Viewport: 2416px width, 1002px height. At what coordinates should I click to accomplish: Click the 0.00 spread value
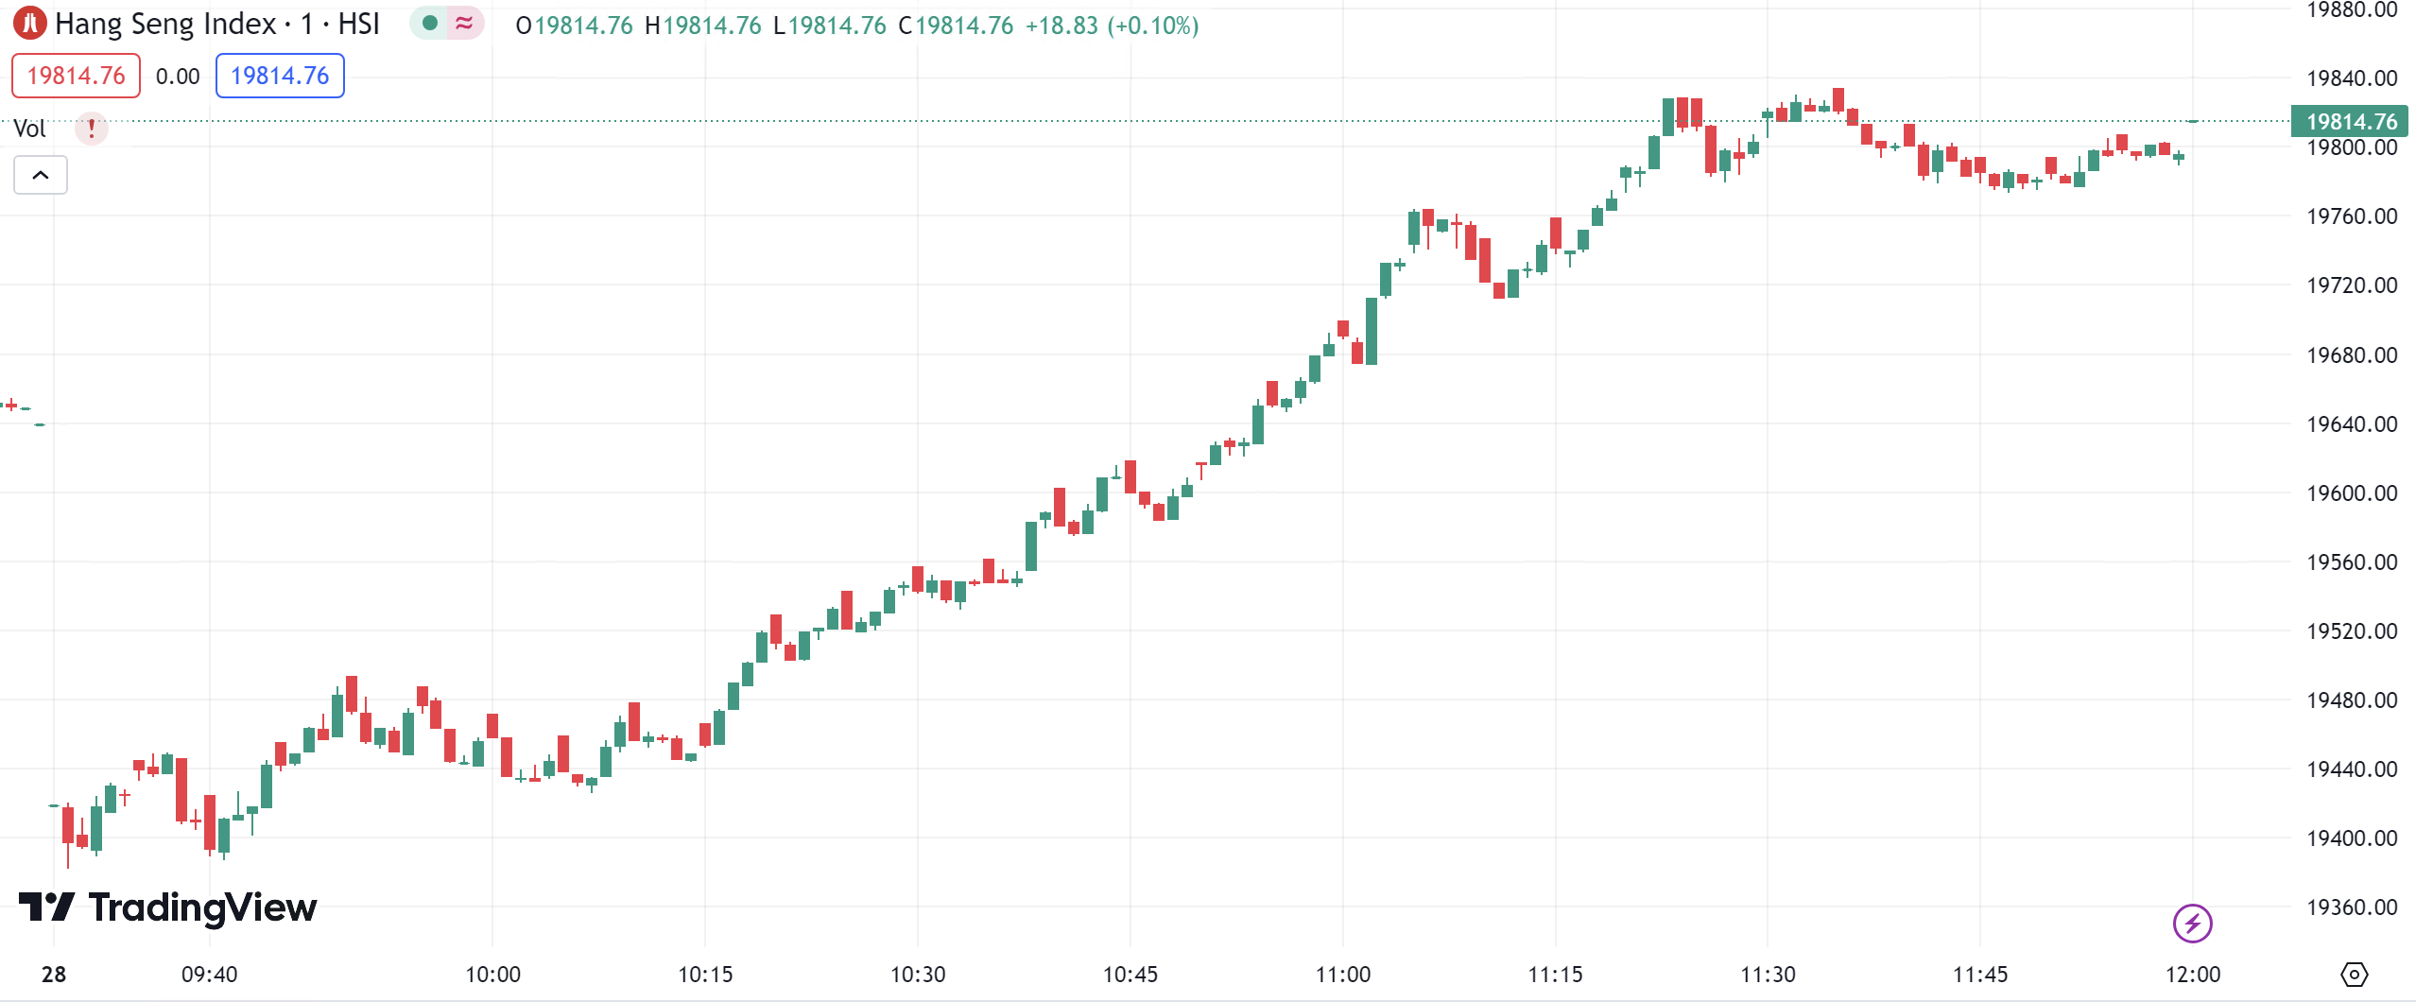[x=178, y=77]
